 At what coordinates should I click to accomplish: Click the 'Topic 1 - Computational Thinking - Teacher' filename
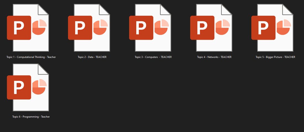31,57
